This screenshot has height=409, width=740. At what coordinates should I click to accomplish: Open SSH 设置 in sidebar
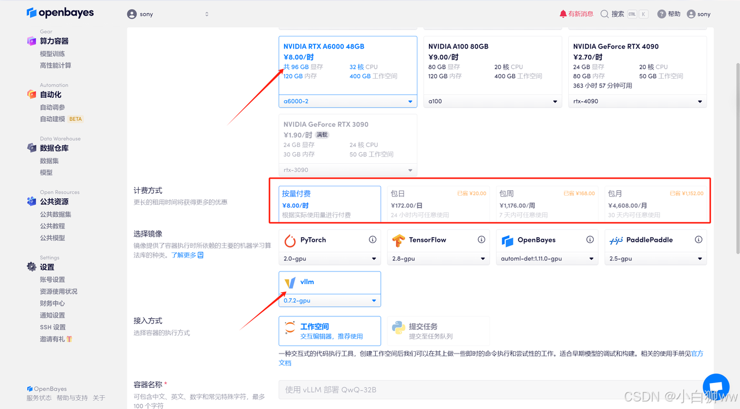tap(53, 327)
